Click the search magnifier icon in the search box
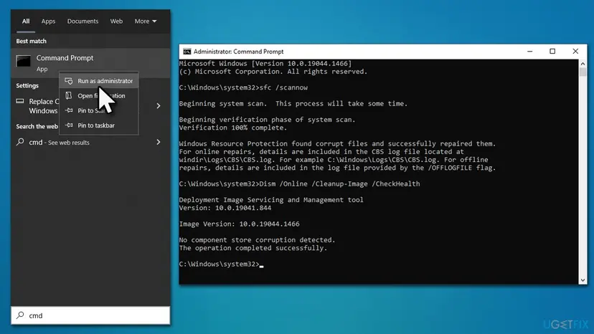Viewport: 594px width, 334px height. pos(21,315)
